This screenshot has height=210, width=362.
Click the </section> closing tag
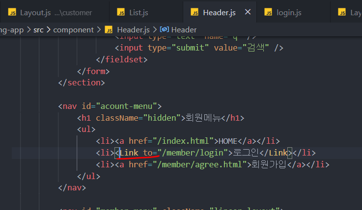pos(82,83)
